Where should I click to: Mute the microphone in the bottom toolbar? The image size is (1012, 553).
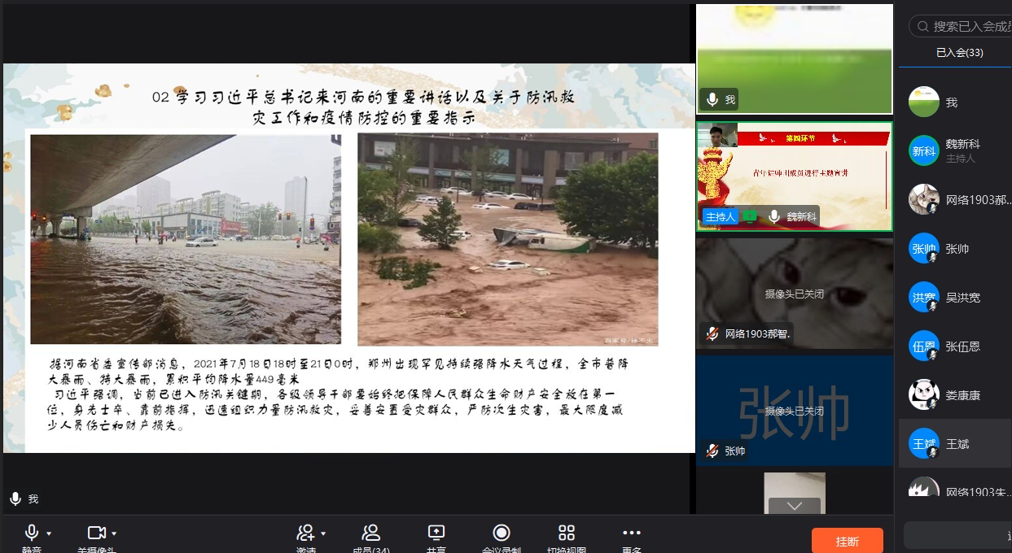[x=32, y=533]
